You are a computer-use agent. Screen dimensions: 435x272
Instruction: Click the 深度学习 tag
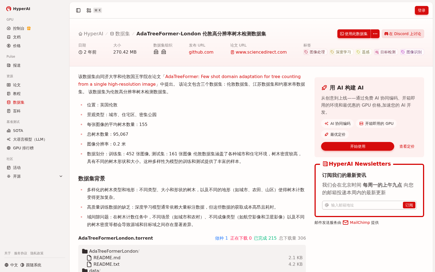[341, 52]
